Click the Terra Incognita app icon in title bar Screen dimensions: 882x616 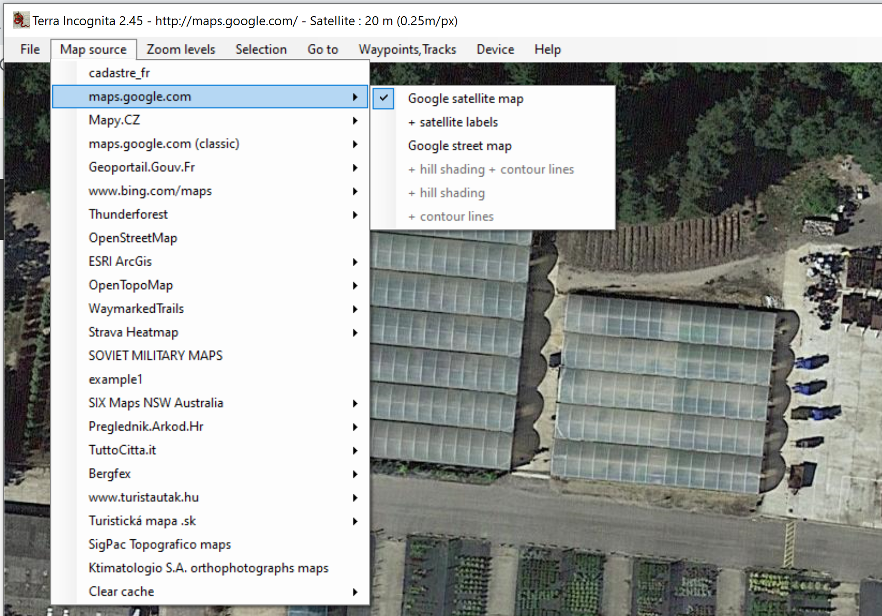click(x=20, y=20)
